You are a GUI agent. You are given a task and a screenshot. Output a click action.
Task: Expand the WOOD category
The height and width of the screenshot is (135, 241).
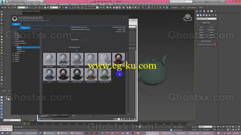click(x=13, y=55)
